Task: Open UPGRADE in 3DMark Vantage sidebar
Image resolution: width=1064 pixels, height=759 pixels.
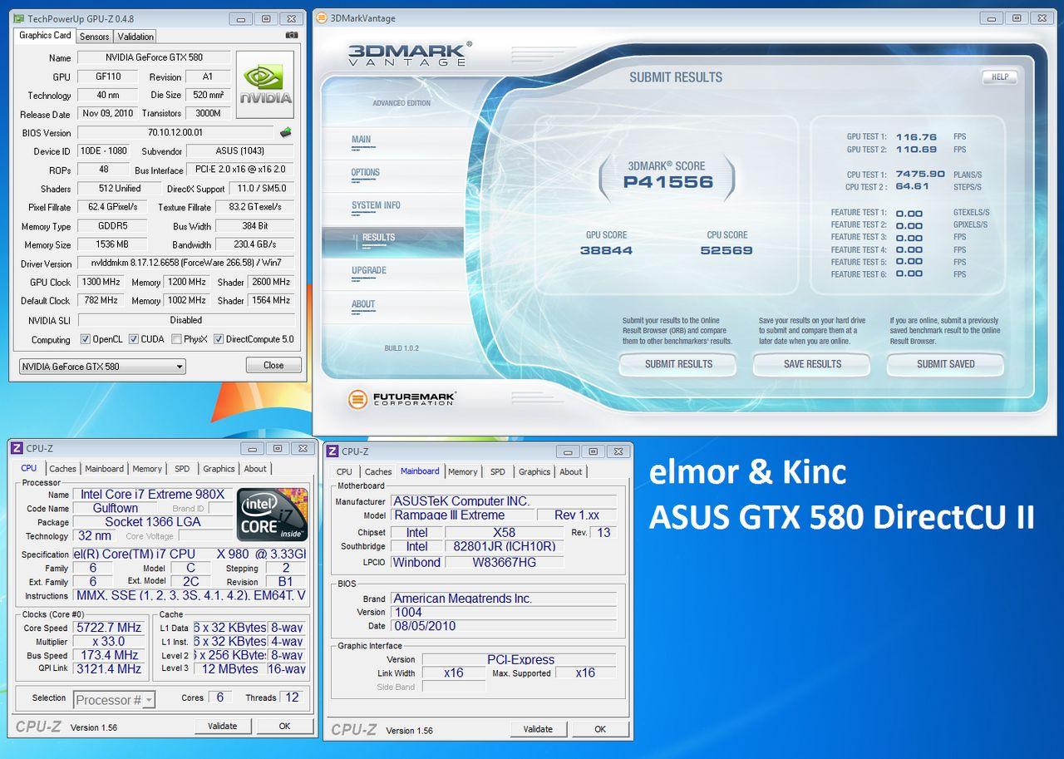Action: click(369, 270)
